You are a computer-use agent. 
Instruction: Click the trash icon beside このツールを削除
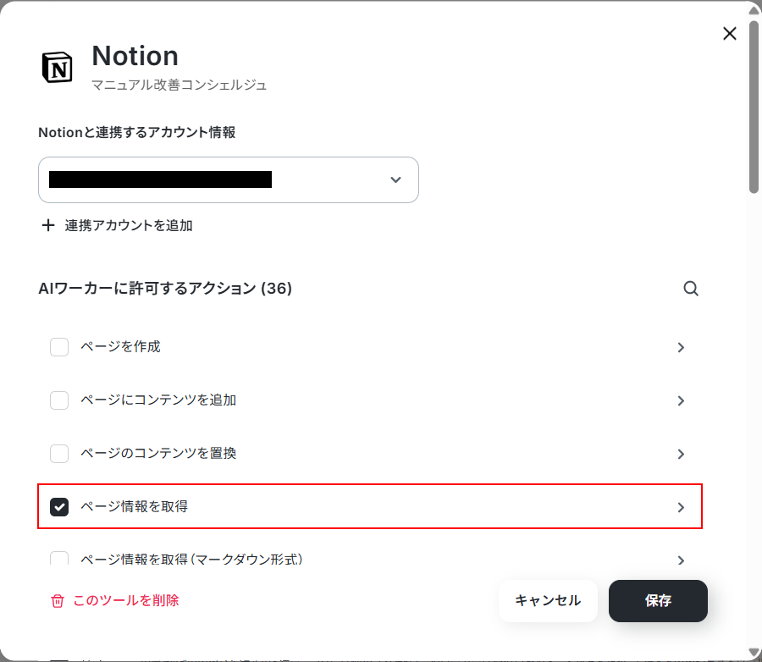click(x=58, y=601)
